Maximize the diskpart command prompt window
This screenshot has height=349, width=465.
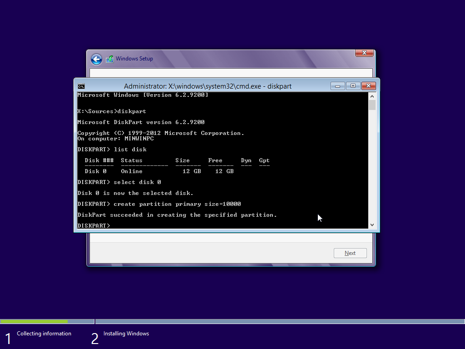point(353,86)
